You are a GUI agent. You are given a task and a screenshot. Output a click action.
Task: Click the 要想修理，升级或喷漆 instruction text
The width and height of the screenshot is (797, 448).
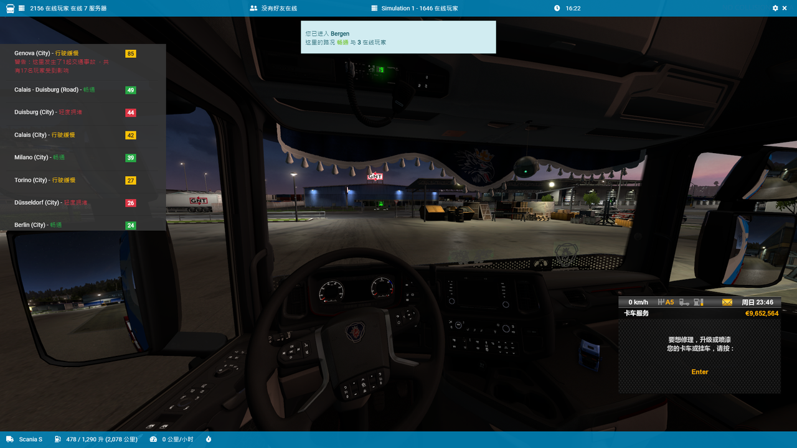click(x=700, y=340)
